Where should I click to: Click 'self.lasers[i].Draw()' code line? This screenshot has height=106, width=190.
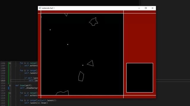(x=36, y=103)
